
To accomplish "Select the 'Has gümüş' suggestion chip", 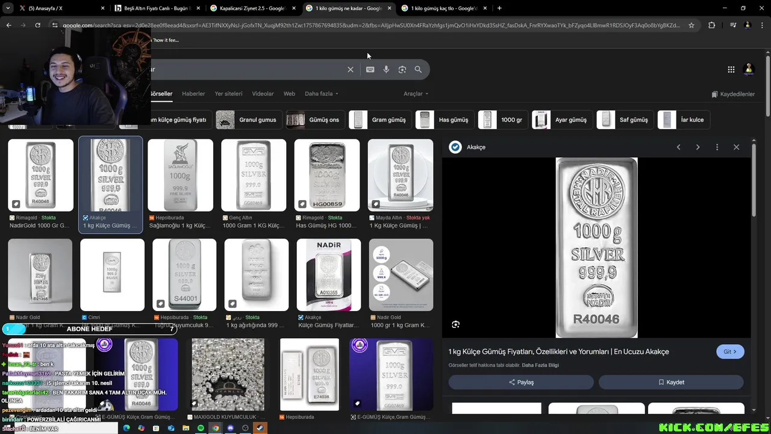I will (445, 120).
